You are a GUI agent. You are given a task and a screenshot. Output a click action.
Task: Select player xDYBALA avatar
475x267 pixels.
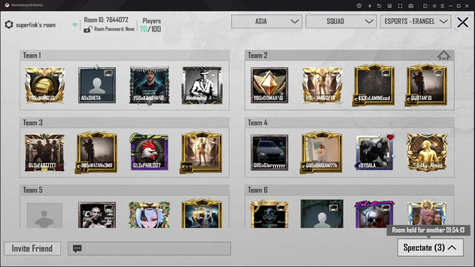[374, 153]
